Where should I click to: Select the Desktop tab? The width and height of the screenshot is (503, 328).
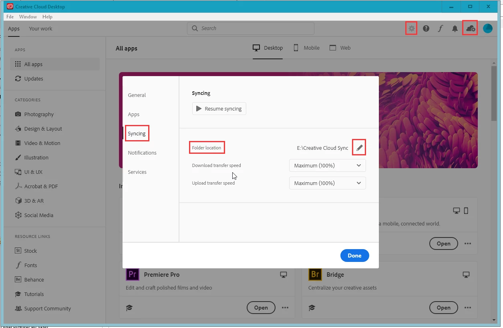pyautogui.click(x=268, y=48)
